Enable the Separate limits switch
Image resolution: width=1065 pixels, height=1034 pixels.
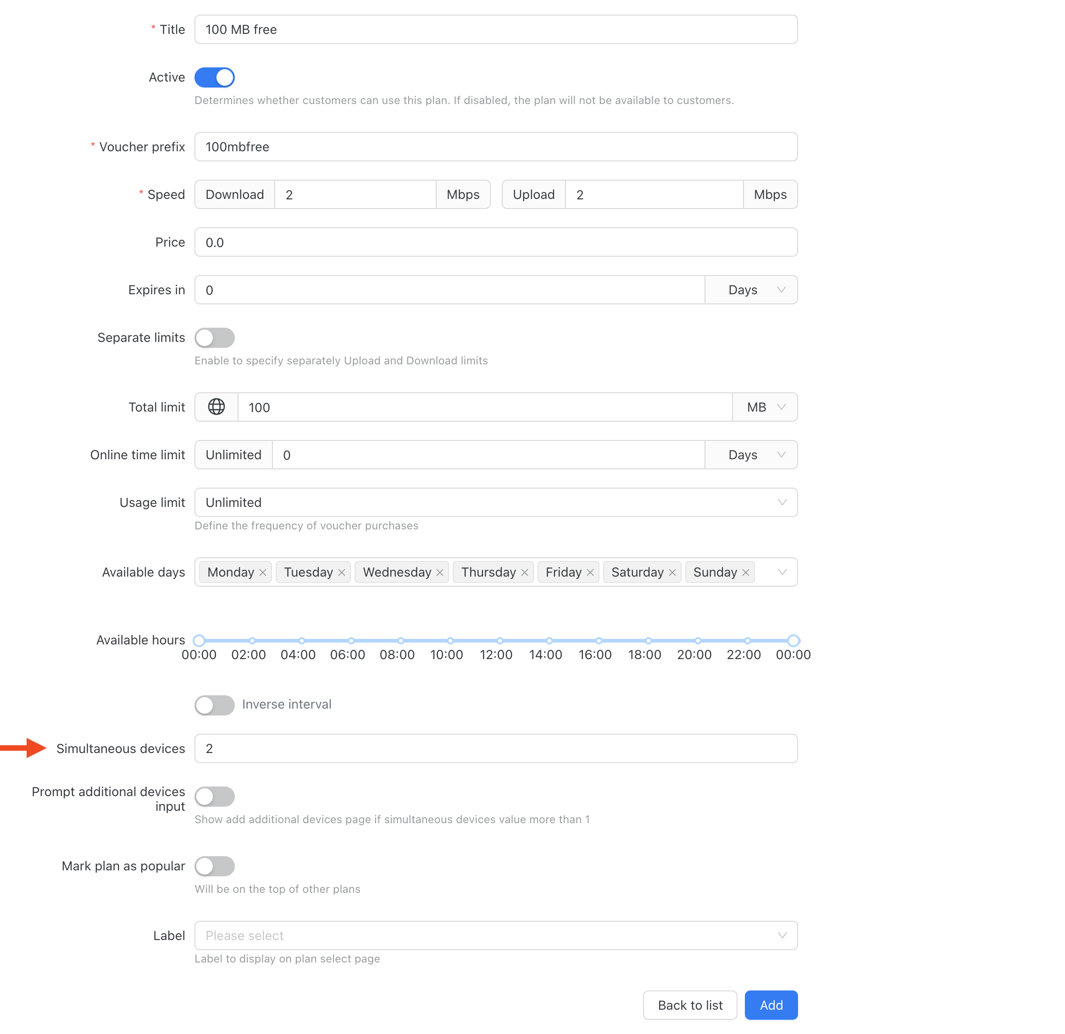[x=215, y=338]
